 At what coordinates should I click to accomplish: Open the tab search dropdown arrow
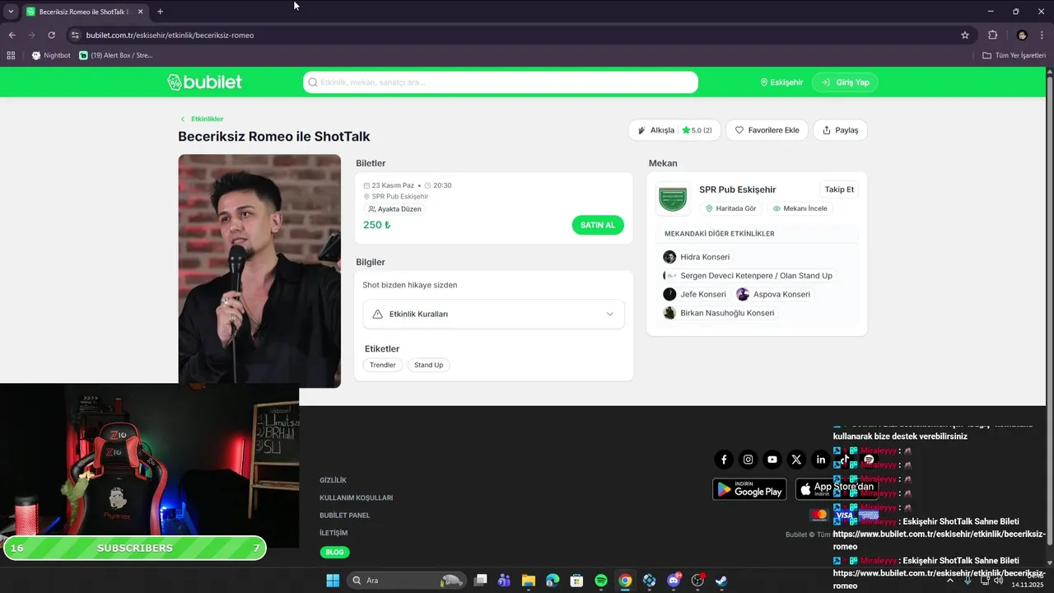[x=11, y=12]
